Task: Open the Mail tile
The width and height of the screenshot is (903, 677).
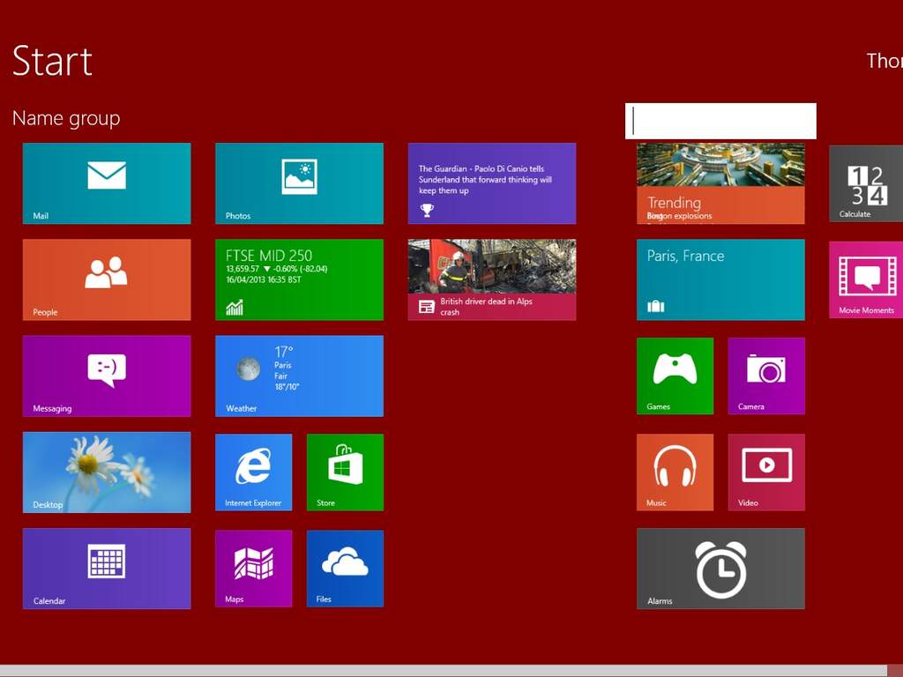Action: [107, 183]
